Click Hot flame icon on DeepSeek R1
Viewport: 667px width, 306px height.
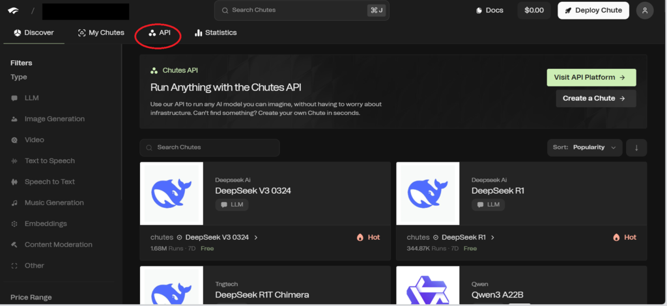pos(617,237)
